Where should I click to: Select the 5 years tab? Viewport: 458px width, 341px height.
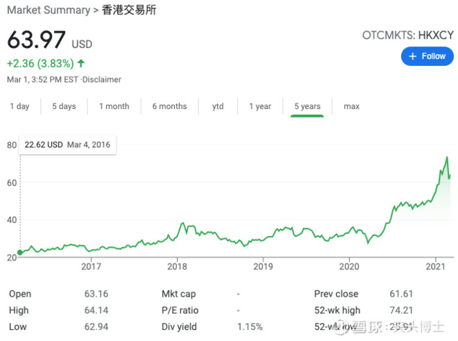point(307,106)
